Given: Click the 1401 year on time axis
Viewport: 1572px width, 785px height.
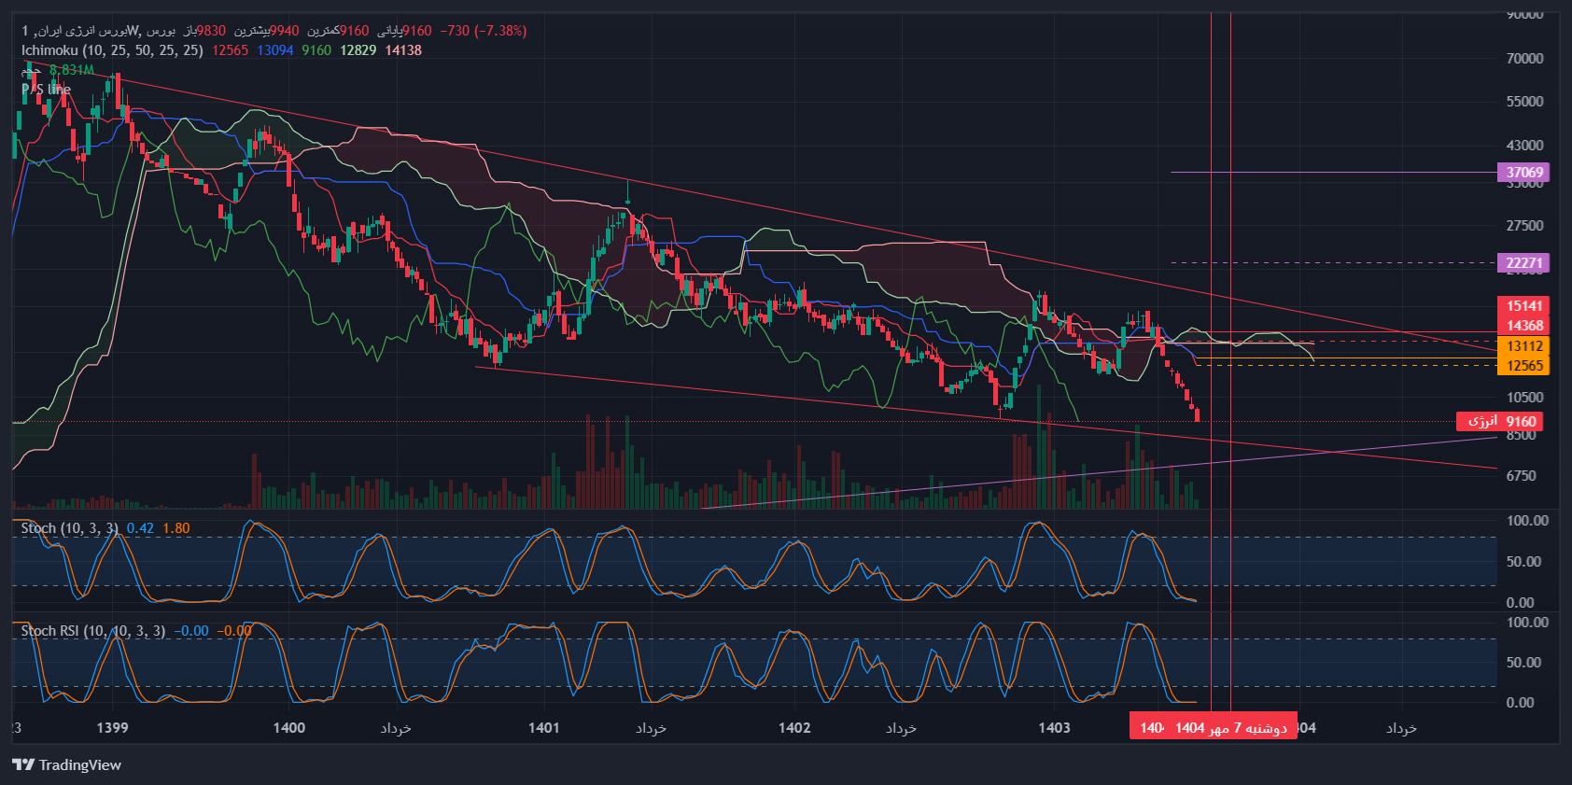Looking at the screenshot, I should tap(543, 728).
